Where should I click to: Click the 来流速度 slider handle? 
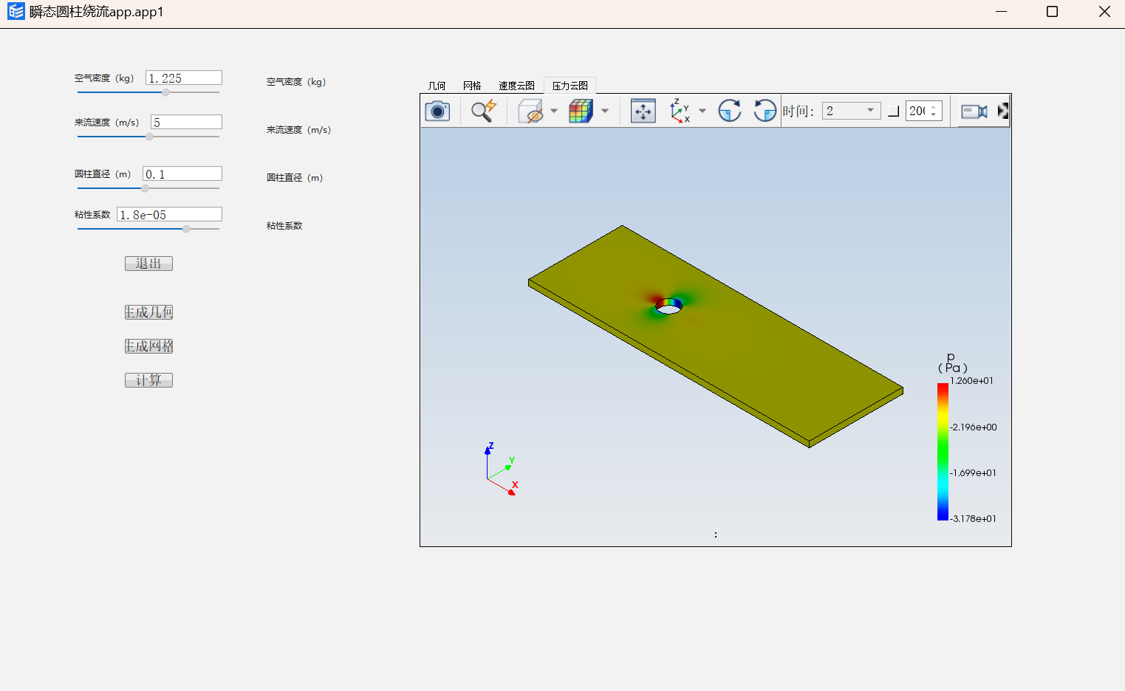(149, 137)
